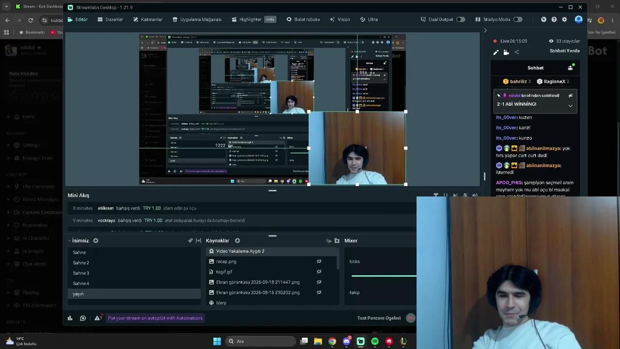Open the stream stats bar-chart icon
The height and width of the screenshot is (349, 620).
coord(70,318)
